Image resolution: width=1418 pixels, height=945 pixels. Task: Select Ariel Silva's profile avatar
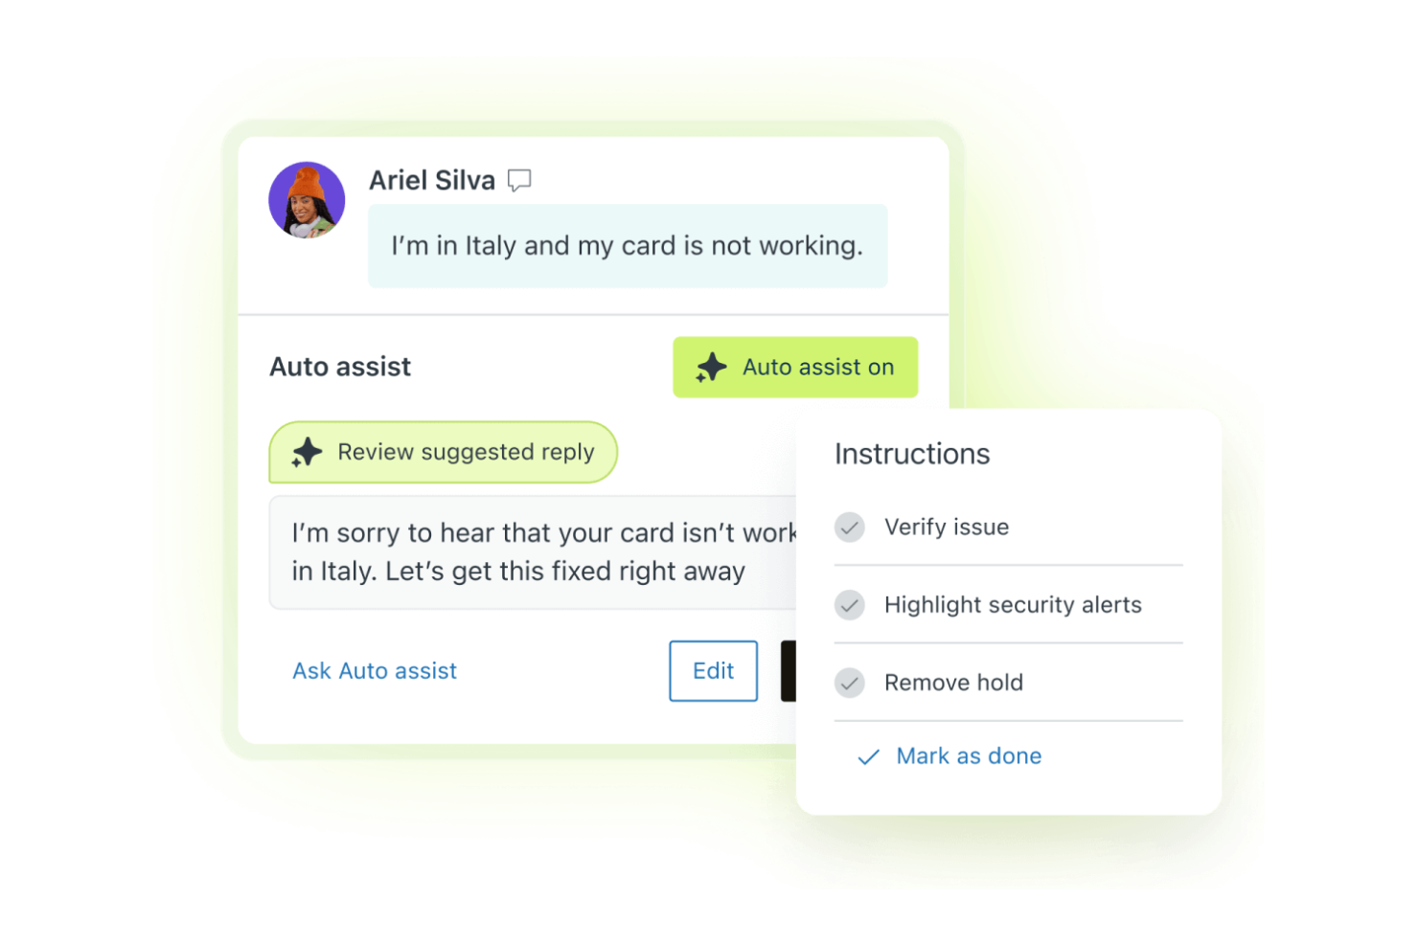pyautogui.click(x=307, y=200)
